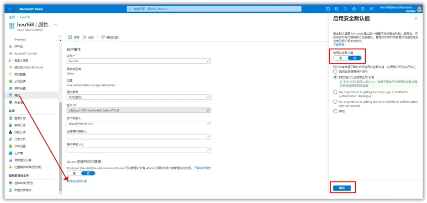Open the 了解详细信息 link
This screenshot has width=427, height=203.
[x=202, y=168]
